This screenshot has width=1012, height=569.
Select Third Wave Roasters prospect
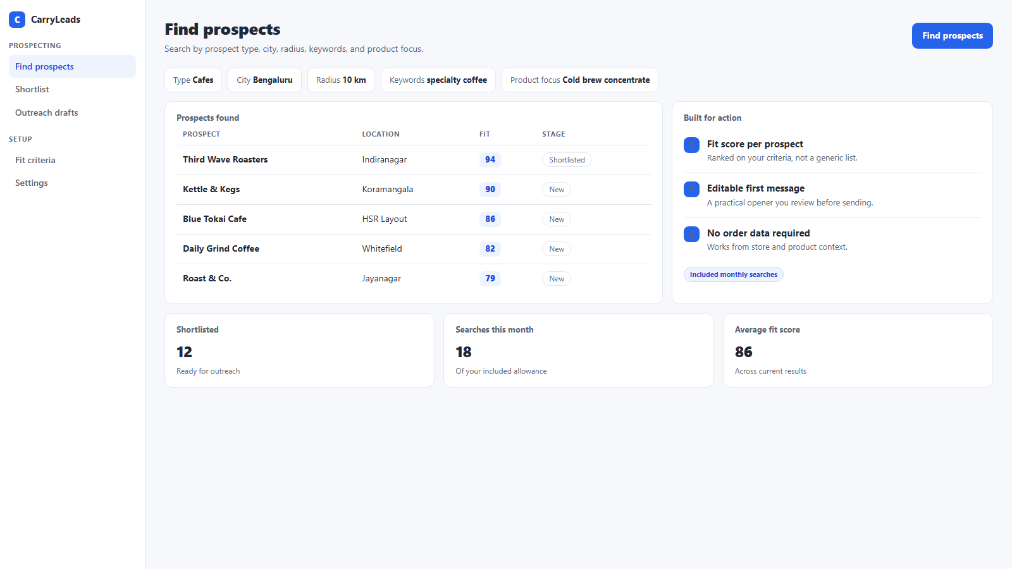coord(225,159)
